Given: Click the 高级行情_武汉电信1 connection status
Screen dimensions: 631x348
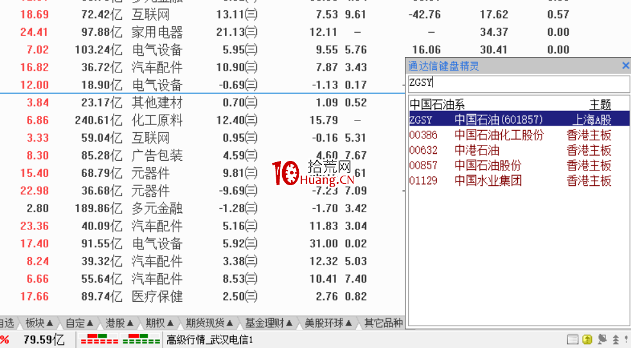Looking at the screenshot, I should click(x=209, y=340).
